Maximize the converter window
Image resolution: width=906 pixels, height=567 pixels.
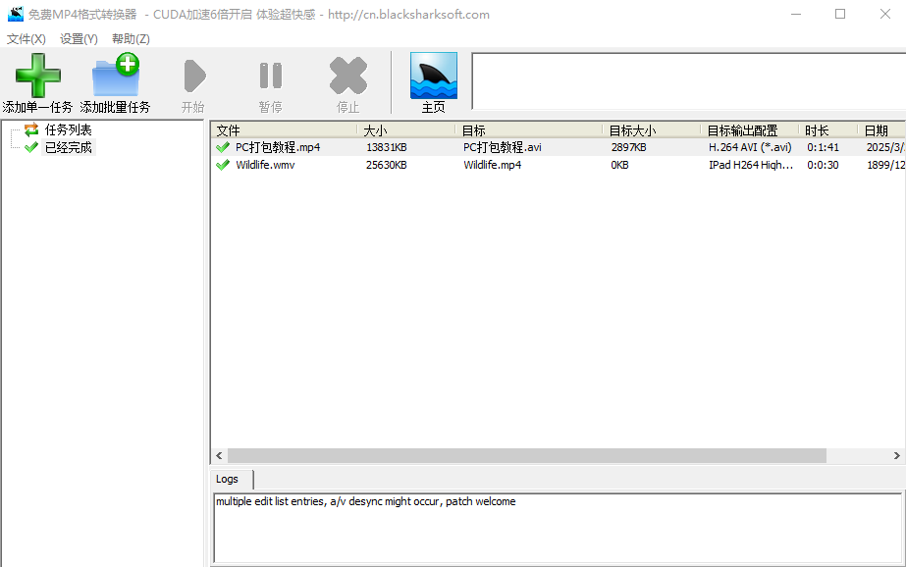point(840,14)
